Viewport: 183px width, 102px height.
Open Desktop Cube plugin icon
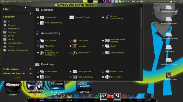pos(75,72)
